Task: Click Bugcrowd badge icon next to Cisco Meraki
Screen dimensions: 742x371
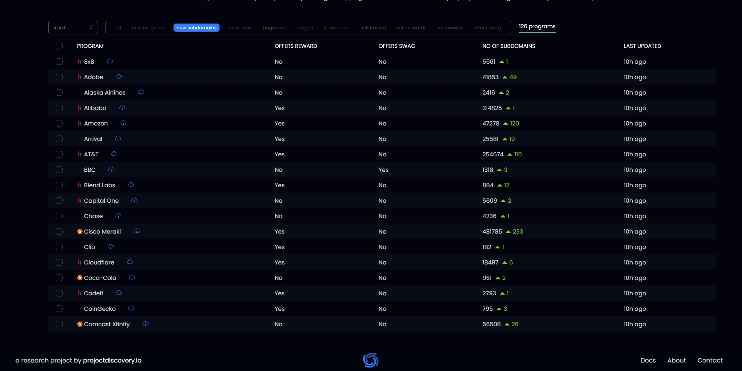Action: [x=80, y=232]
